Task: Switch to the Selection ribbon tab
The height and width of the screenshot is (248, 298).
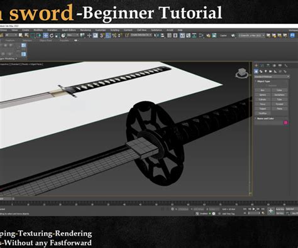Action: [x=27, y=41]
